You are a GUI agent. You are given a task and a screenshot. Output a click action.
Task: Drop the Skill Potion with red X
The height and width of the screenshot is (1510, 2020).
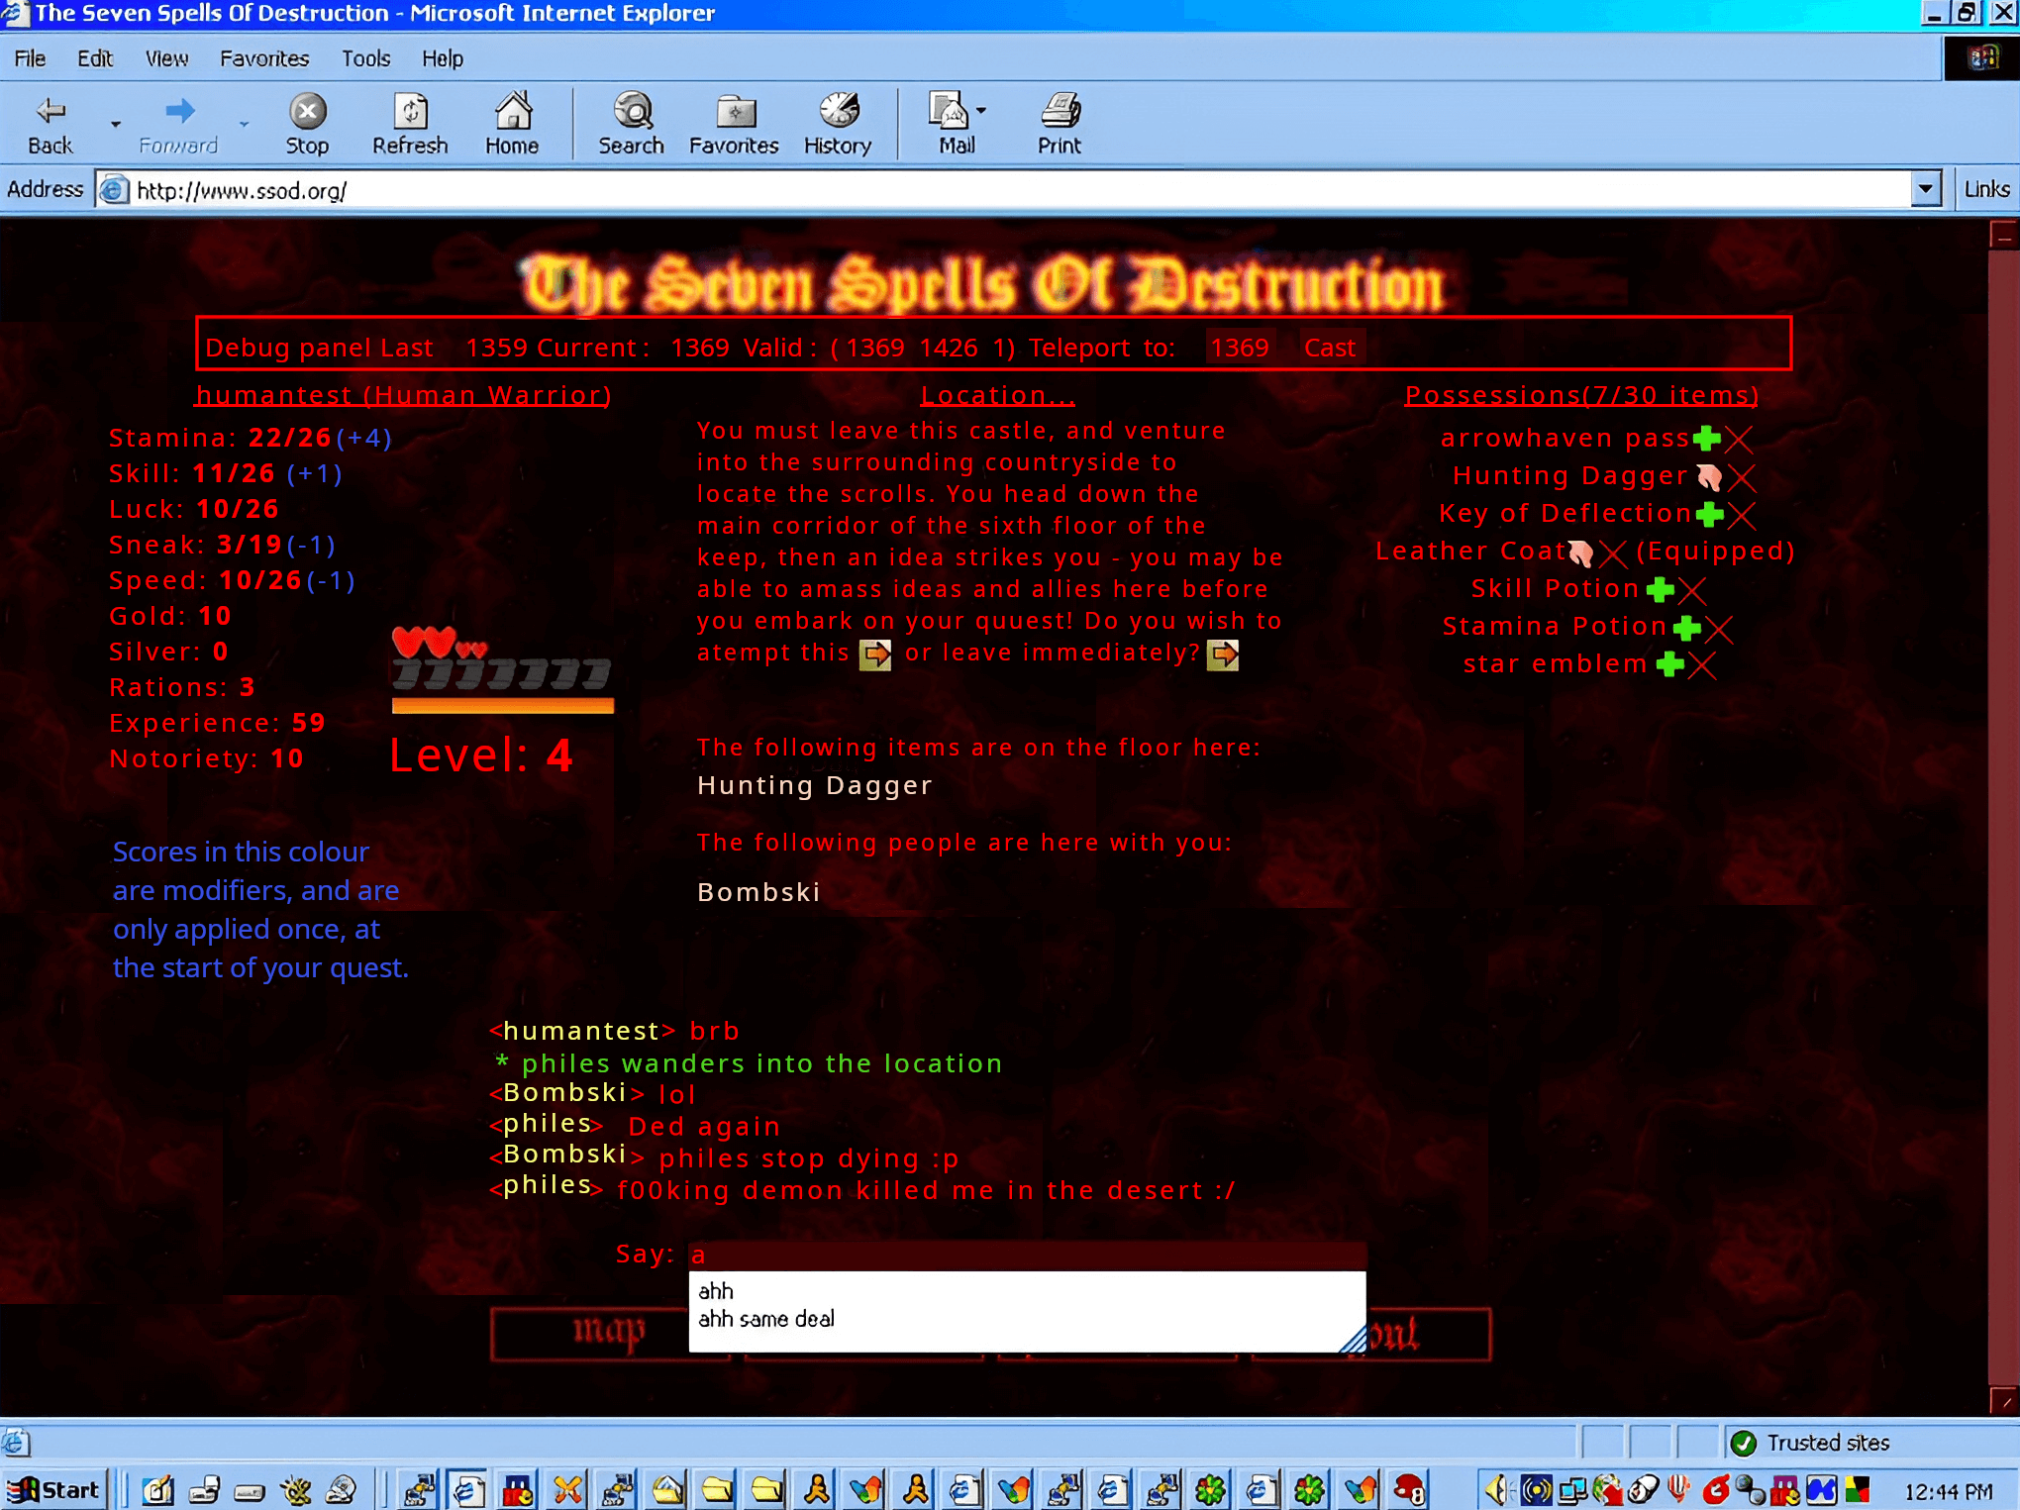(1692, 590)
